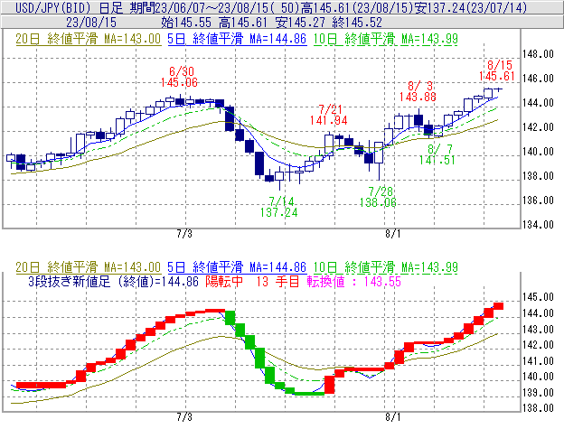Click the 7/28 138.06 low label
The image size is (564, 429).
tap(378, 197)
